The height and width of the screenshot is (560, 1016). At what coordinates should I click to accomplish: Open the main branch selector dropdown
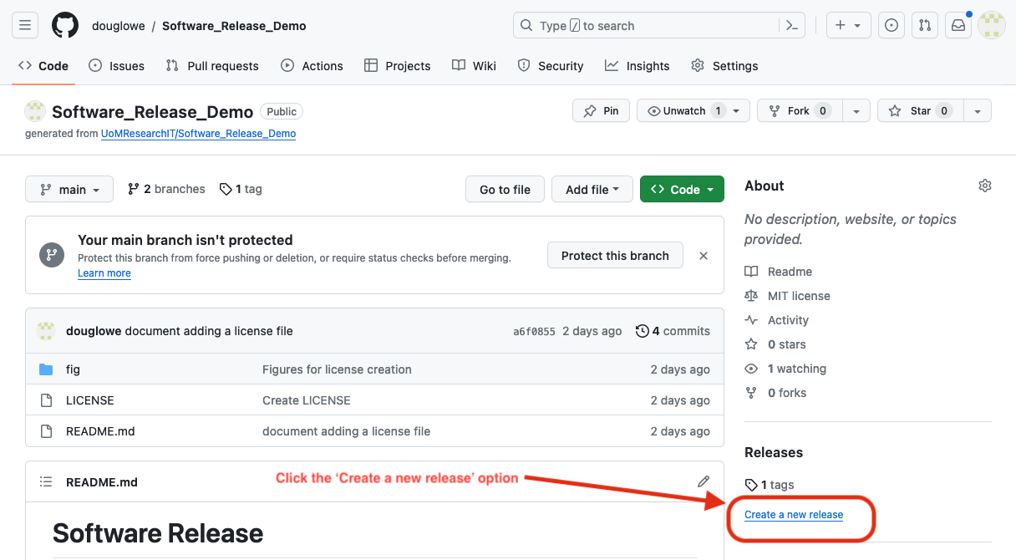pyautogui.click(x=69, y=190)
